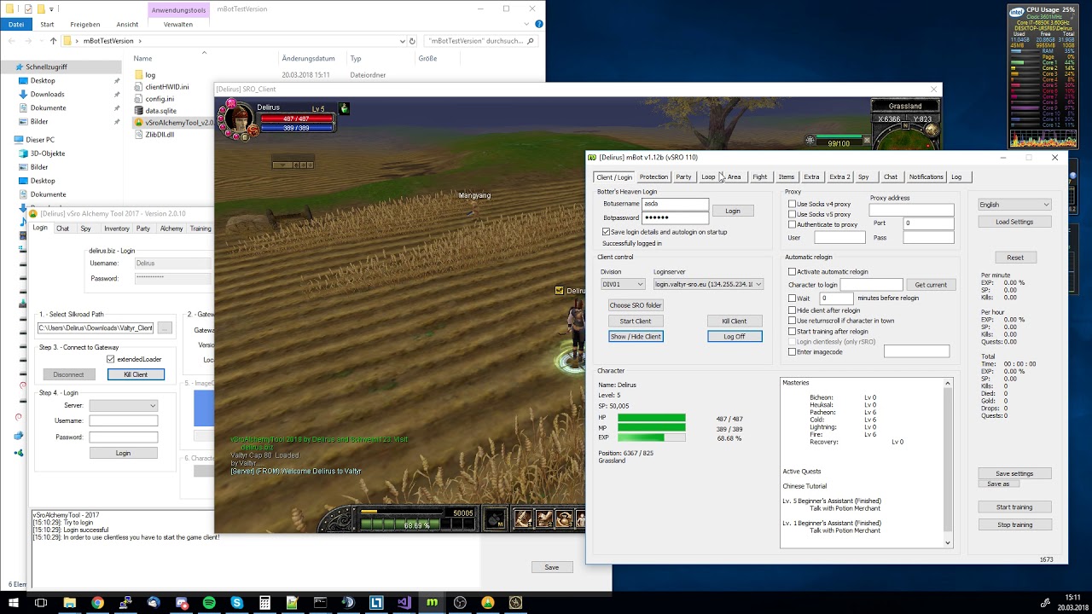Switch to the Protection tab in mBot
The height and width of the screenshot is (614, 1092).
(653, 177)
